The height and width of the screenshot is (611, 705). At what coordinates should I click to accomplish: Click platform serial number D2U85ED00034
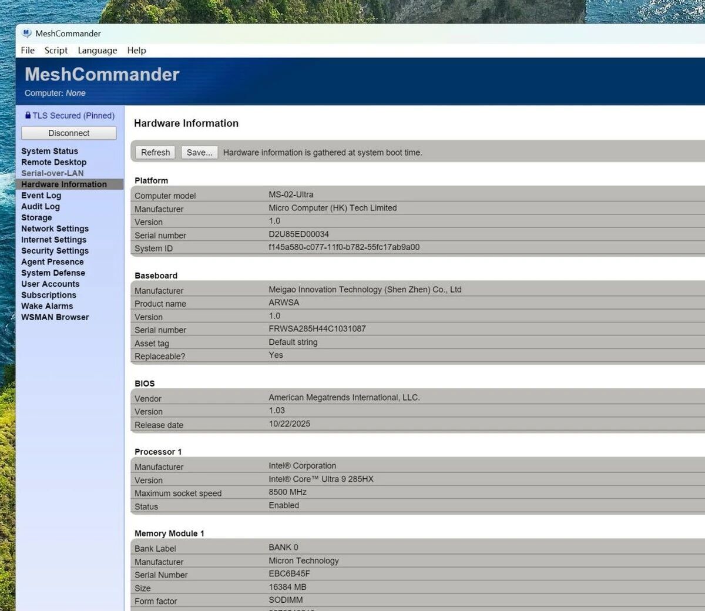[x=298, y=234]
